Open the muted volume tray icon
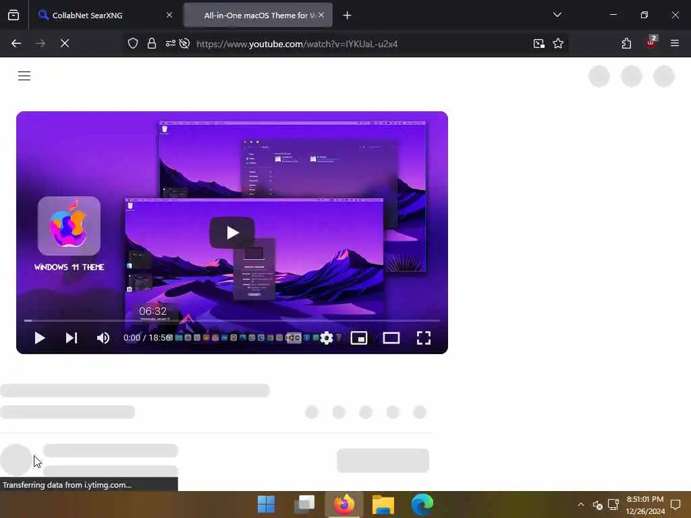Screen dimensions: 691x518 pyautogui.click(x=598, y=505)
